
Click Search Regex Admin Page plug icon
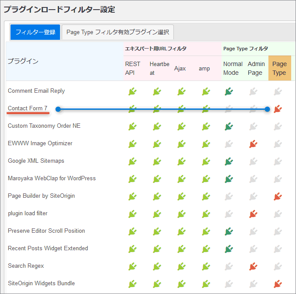[x=253, y=266]
